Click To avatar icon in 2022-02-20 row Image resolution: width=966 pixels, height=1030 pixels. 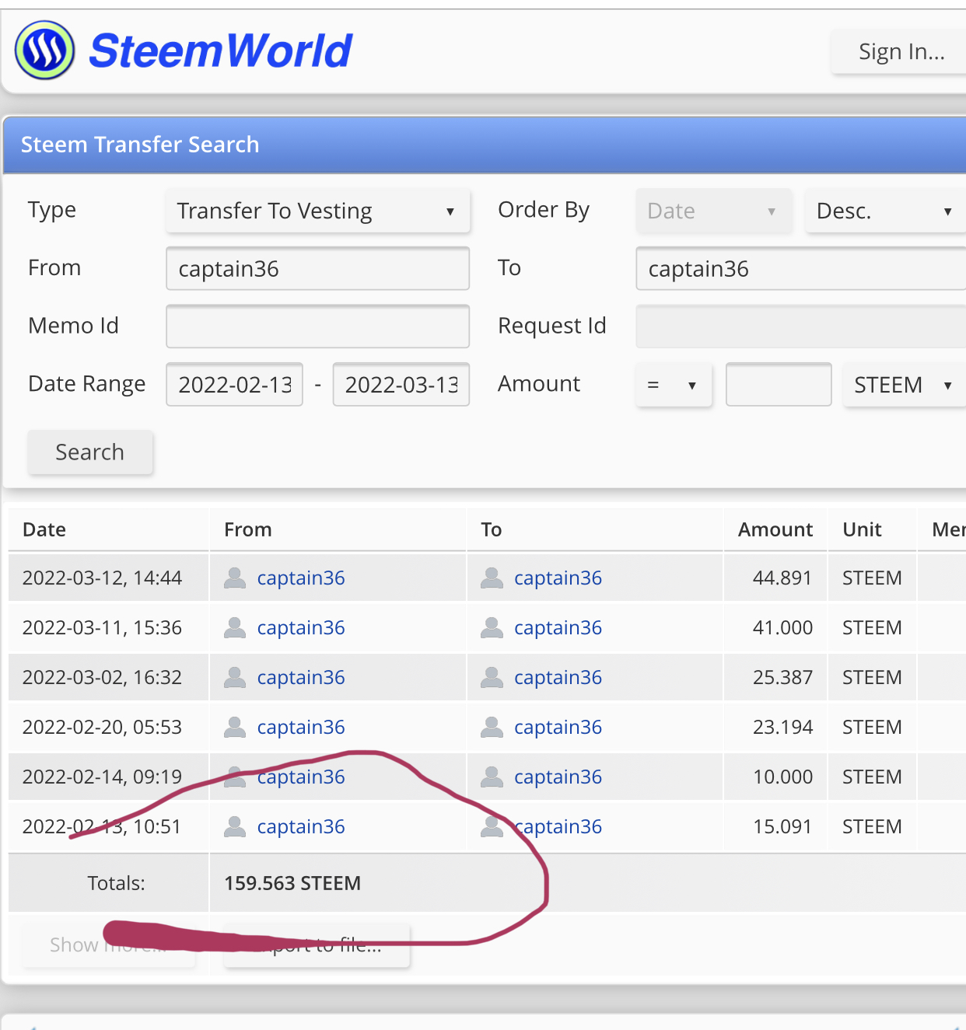click(x=492, y=727)
